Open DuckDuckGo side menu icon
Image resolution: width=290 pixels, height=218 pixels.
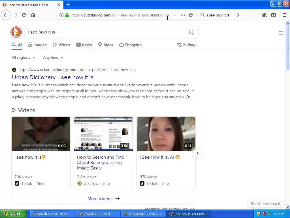click(x=281, y=33)
